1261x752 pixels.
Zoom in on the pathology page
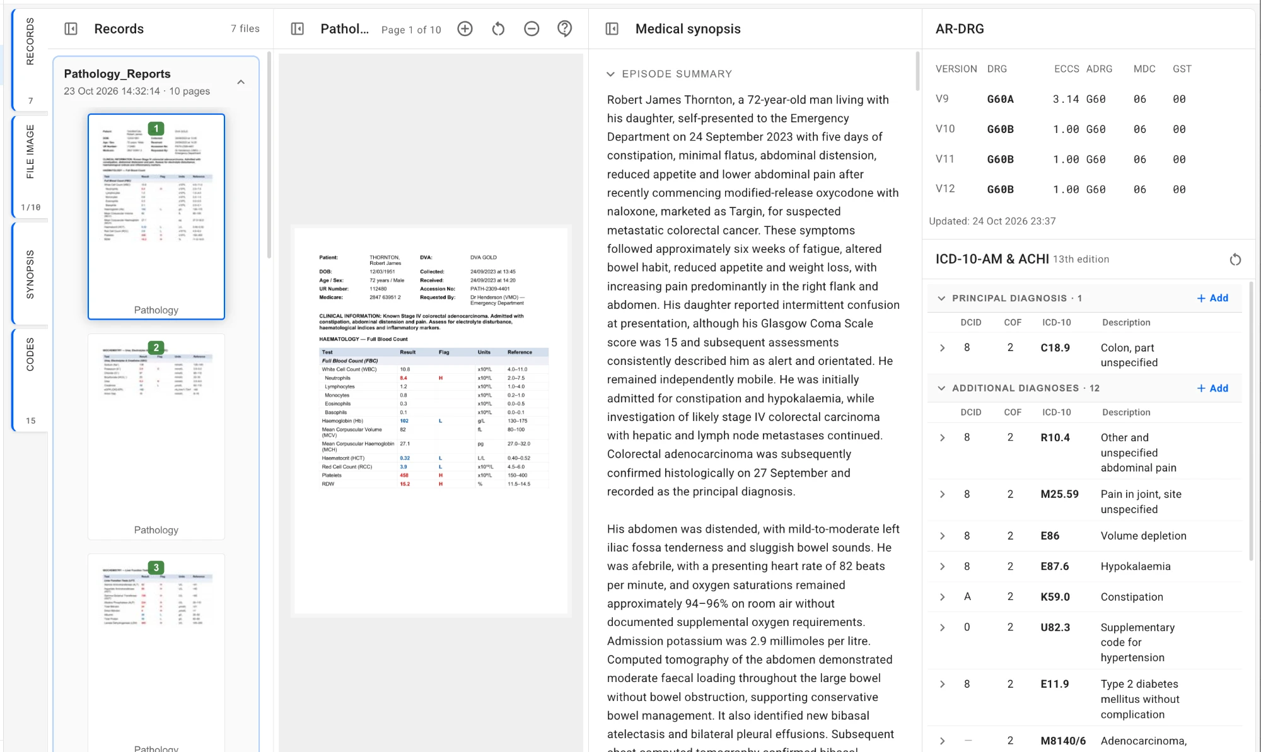coord(465,29)
